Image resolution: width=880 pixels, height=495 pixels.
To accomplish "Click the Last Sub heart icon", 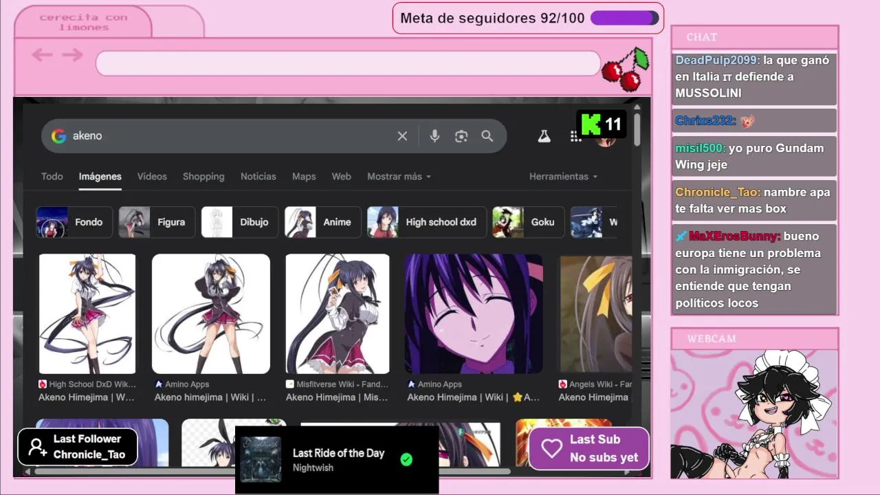I will click(551, 448).
